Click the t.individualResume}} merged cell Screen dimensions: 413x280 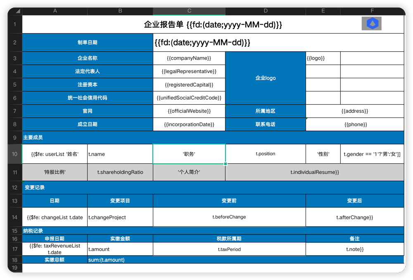pyautogui.click(x=314, y=172)
